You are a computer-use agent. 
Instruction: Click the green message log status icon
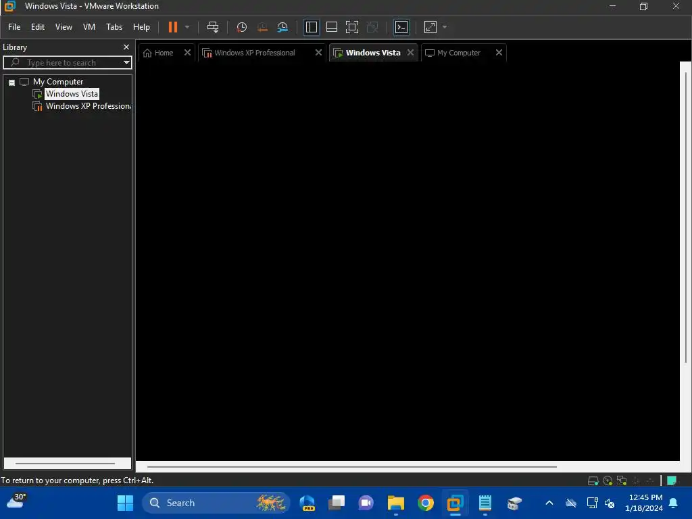(672, 480)
